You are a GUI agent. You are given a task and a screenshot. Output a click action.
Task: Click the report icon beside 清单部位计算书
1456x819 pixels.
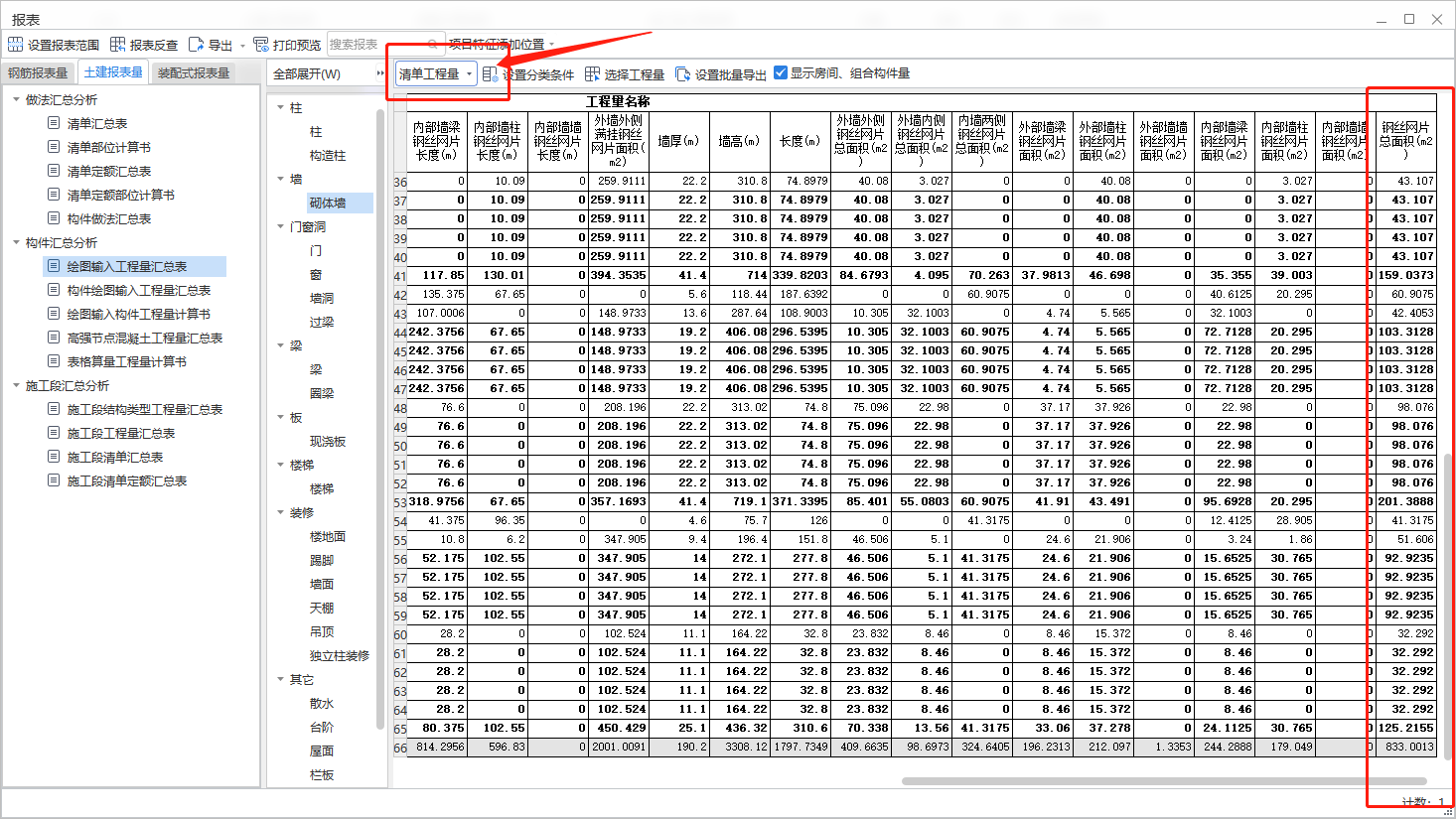(x=54, y=147)
